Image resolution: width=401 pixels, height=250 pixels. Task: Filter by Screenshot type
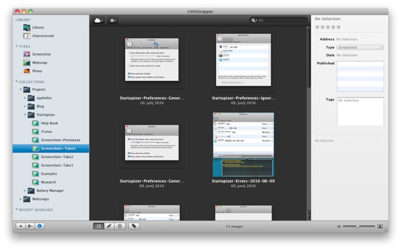[41, 54]
